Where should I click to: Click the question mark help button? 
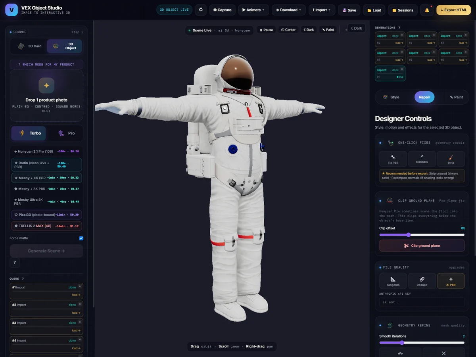[x=15, y=262]
